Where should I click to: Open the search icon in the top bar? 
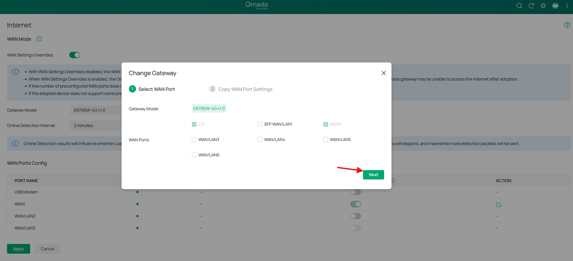(519, 6)
